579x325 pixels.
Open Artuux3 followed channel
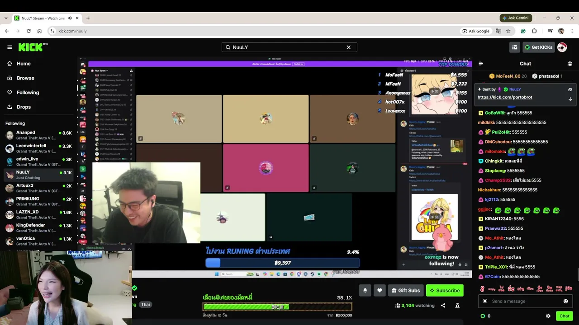[x=38, y=188]
